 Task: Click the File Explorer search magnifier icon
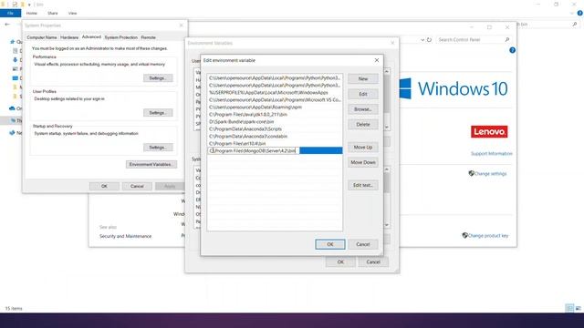(574, 25)
